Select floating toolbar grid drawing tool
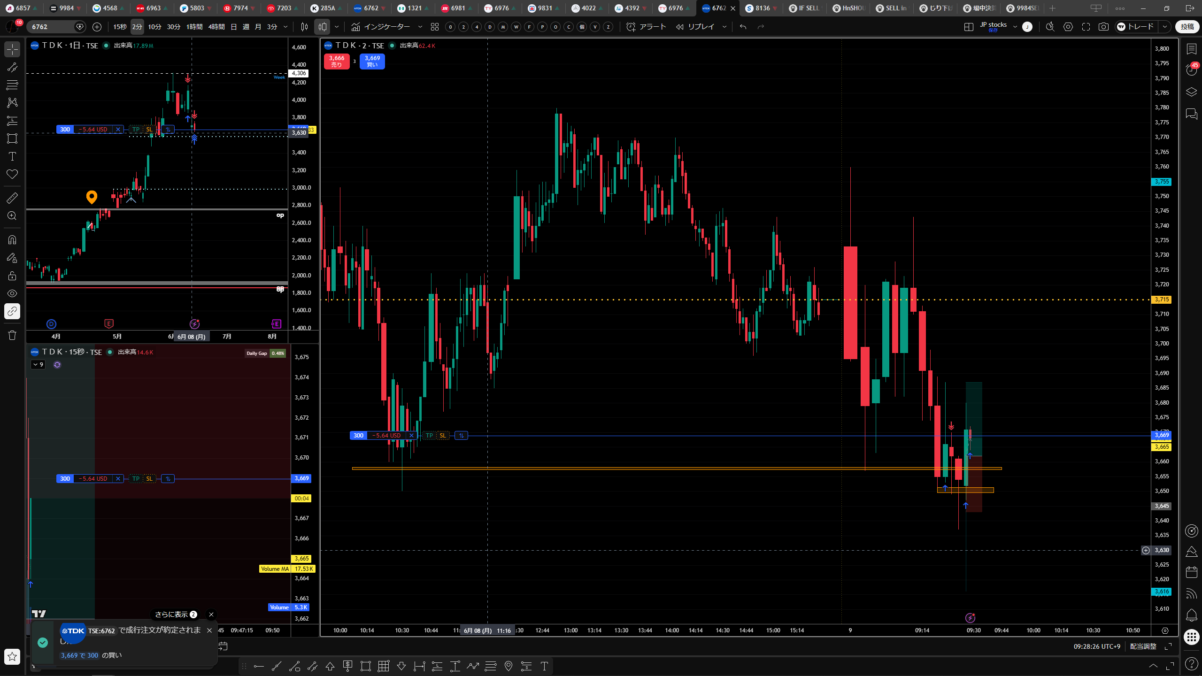The width and height of the screenshot is (1202, 676). click(384, 666)
